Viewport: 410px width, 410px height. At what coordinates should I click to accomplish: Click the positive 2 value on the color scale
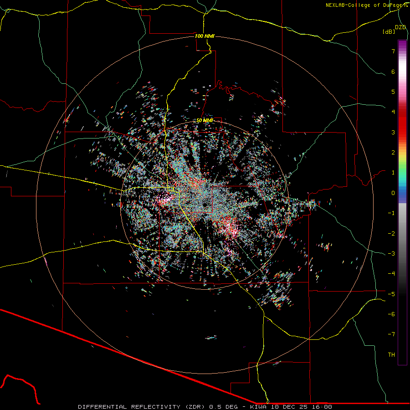click(x=393, y=153)
